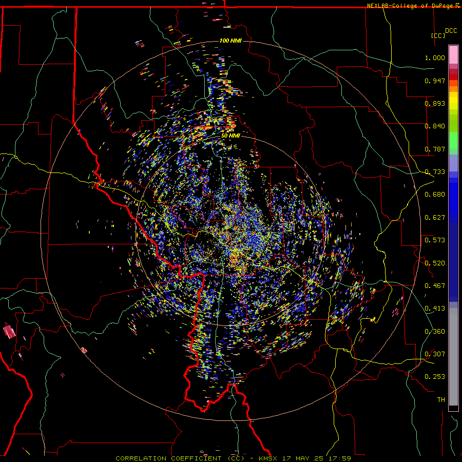Click the TH threshold label in legend
This screenshot has width=462, height=462.
441,400
